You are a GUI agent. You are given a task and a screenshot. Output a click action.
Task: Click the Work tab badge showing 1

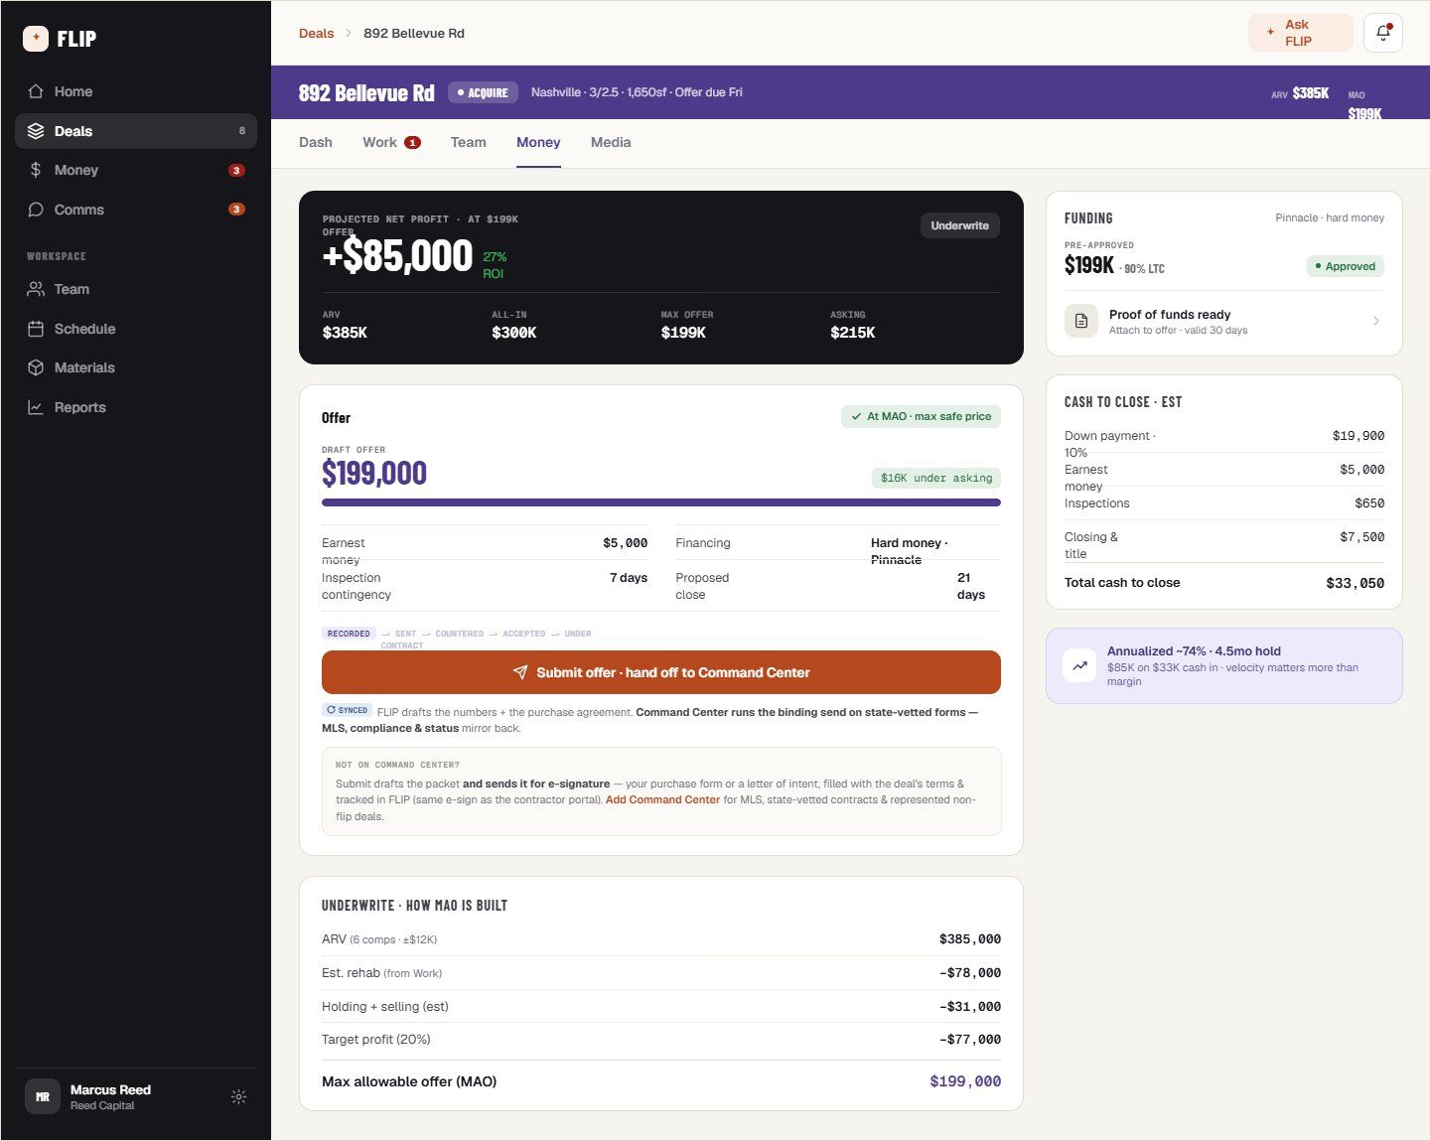(x=412, y=143)
